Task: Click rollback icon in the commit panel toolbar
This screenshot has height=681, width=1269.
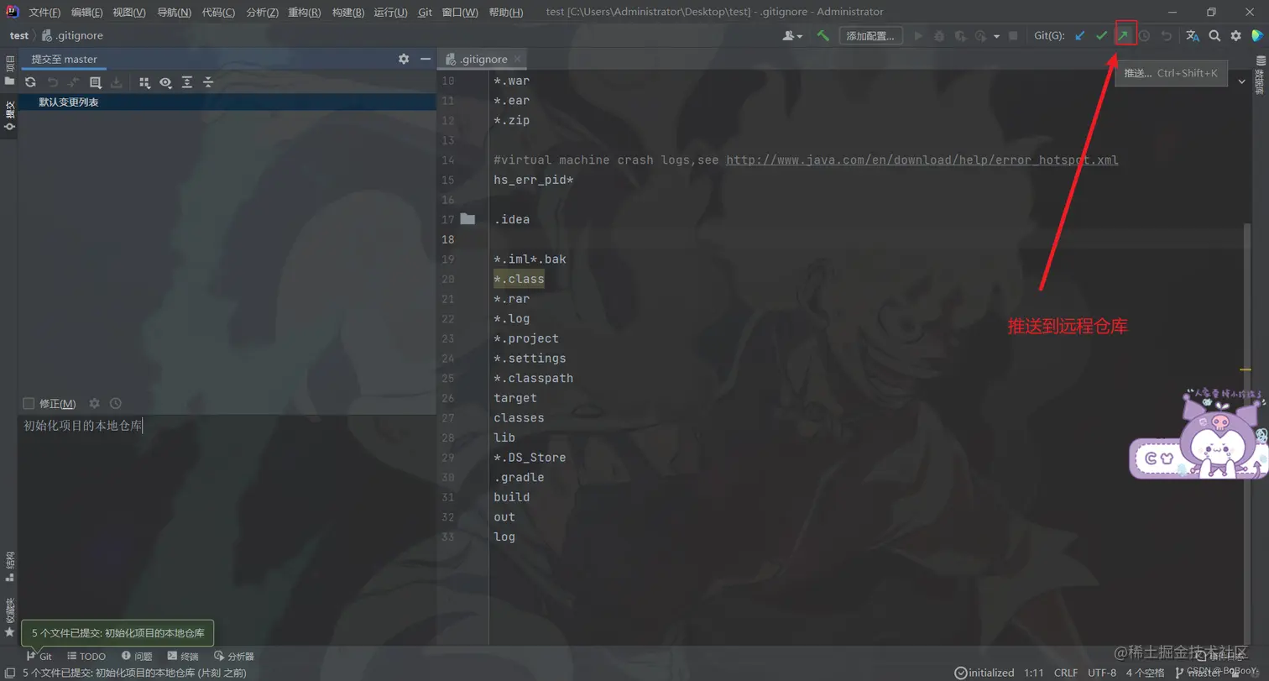Action: (52, 82)
